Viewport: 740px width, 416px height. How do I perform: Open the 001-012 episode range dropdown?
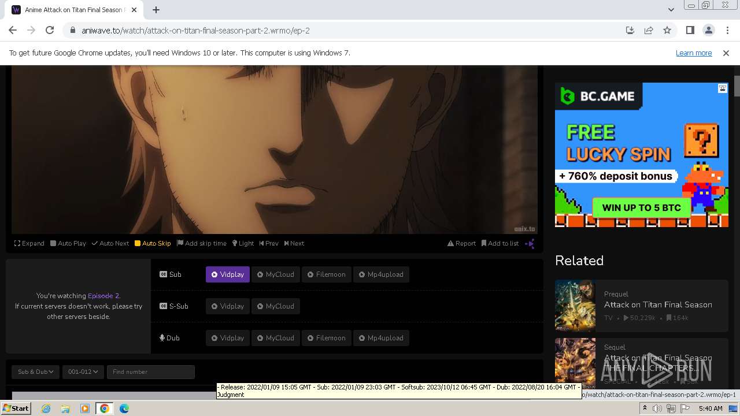pos(83,372)
